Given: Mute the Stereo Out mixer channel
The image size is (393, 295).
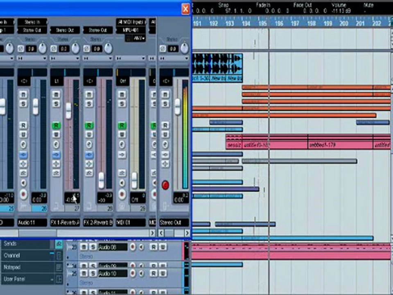Looking at the screenshot, I should (165, 95).
